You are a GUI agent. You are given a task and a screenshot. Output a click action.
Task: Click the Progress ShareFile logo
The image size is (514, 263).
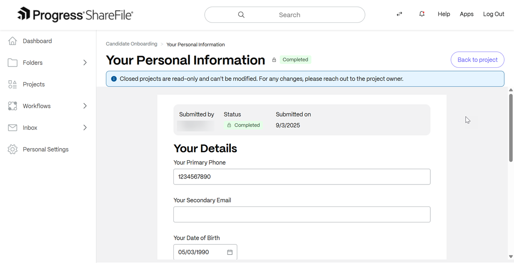pos(75,14)
